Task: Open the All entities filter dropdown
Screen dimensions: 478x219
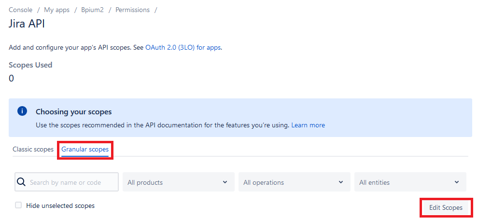Action: (410, 182)
